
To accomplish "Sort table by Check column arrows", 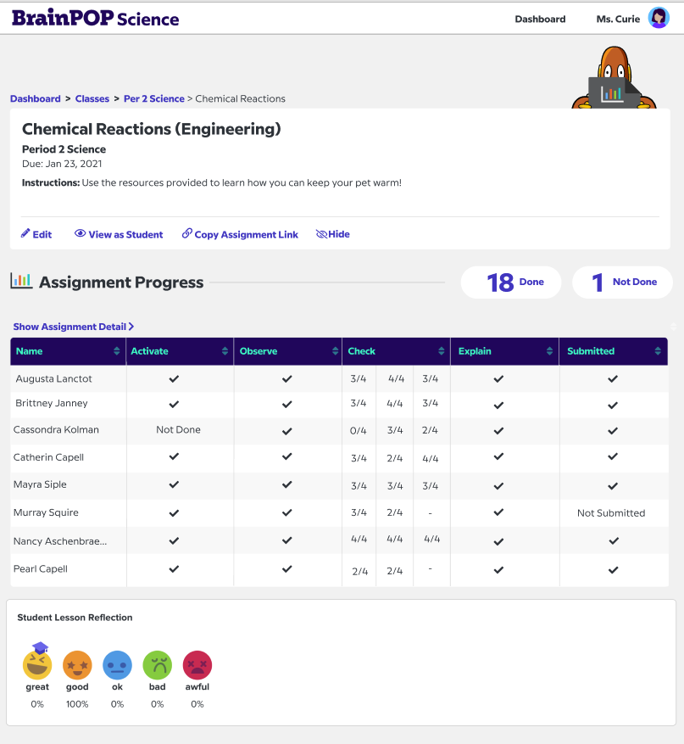I will [x=442, y=351].
